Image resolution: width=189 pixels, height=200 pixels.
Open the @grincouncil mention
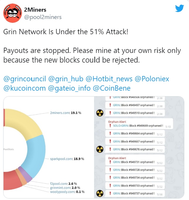tap(25, 79)
